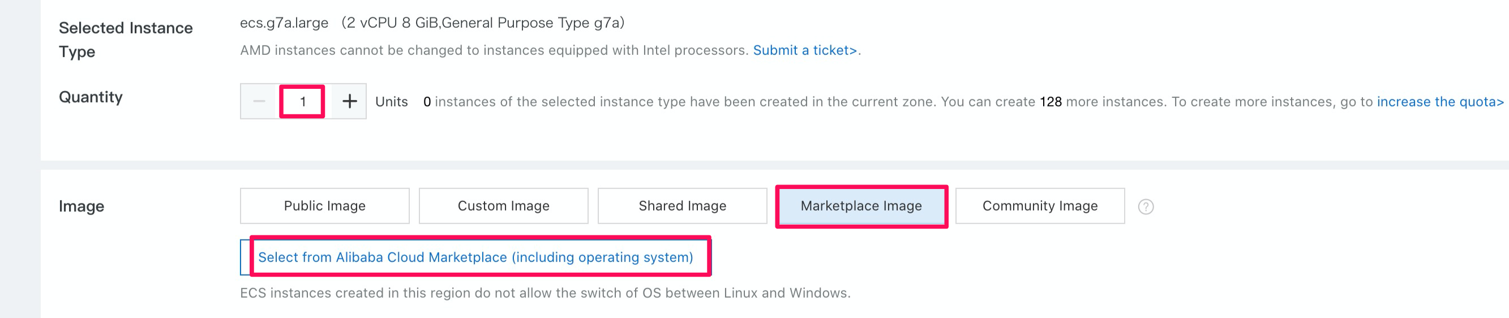Click the AMD instances restriction note
This screenshot has height=318, width=1509.
point(494,50)
